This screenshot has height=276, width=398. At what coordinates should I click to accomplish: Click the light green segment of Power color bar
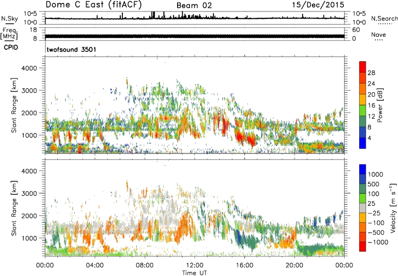coord(363,111)
